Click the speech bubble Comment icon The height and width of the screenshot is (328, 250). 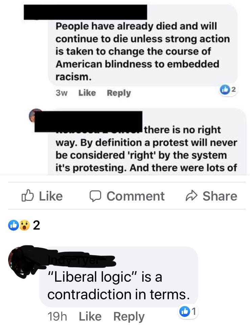95,196
